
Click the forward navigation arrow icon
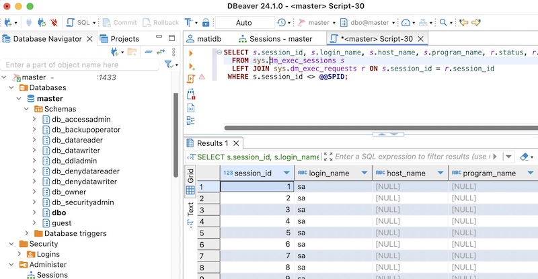[476, 23]
